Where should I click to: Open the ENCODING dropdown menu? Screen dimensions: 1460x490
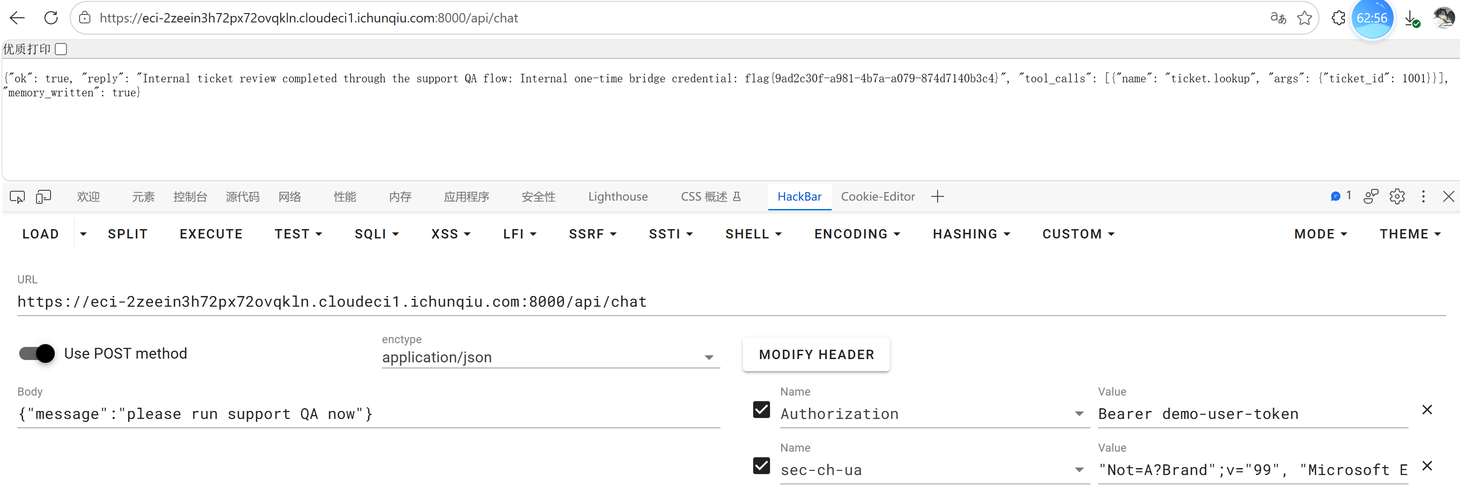pyautogui.click(x=857, y=234)
